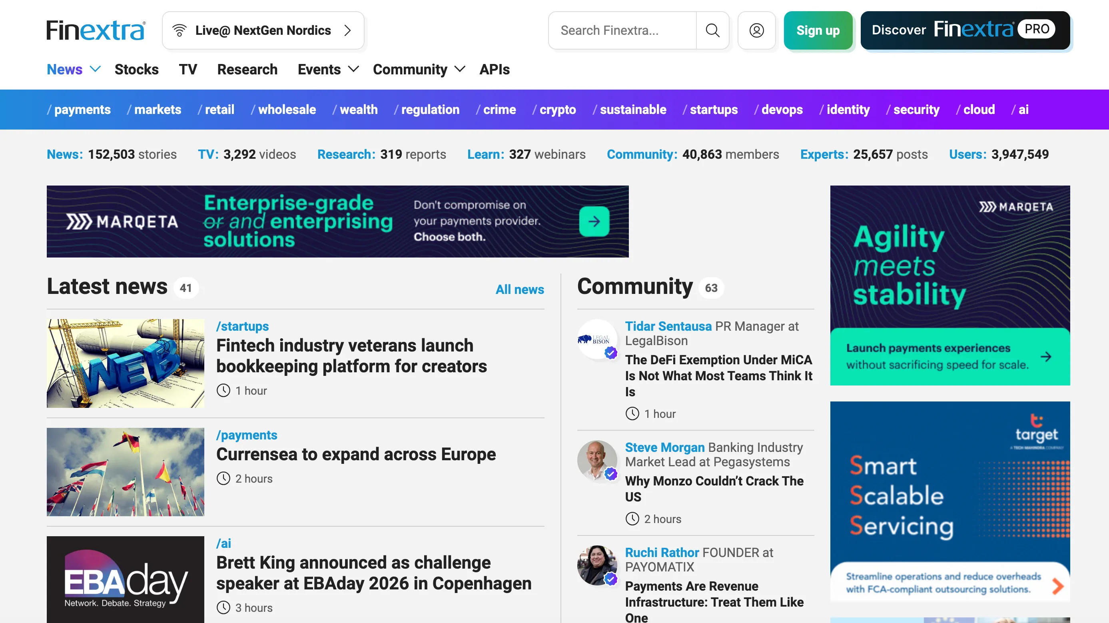Open Steve Morgan's profile photo
The width and height of the screenshot is (1109, 623).
[x=597, y=460]
